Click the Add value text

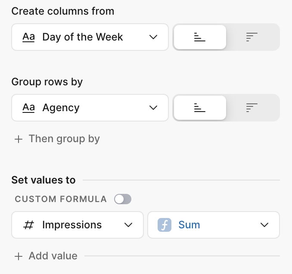point(53,256)
